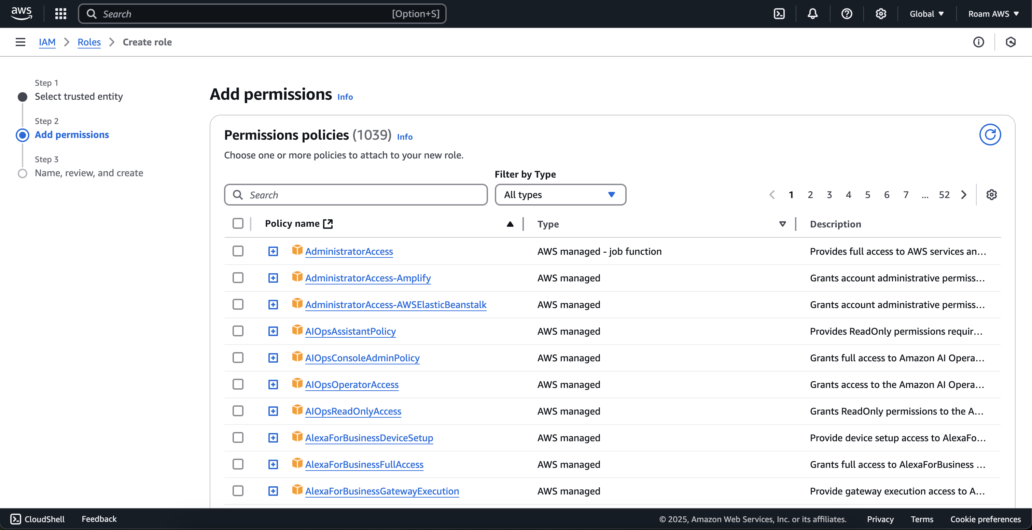The height and width of the screenshot is (530, 1032).
Task: Open IAM breadcrumb link
Action: click(47, 42)
